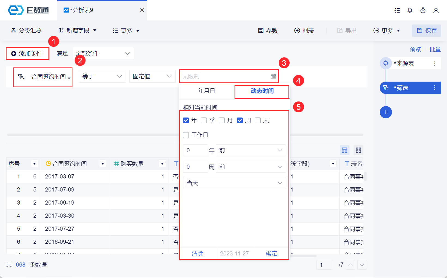This screenshot has width=447, height=278.
Task: Click the week offset number input
Action: click(196, 167)
